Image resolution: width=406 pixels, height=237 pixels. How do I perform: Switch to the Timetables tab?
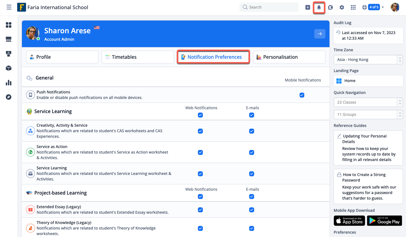138,57
